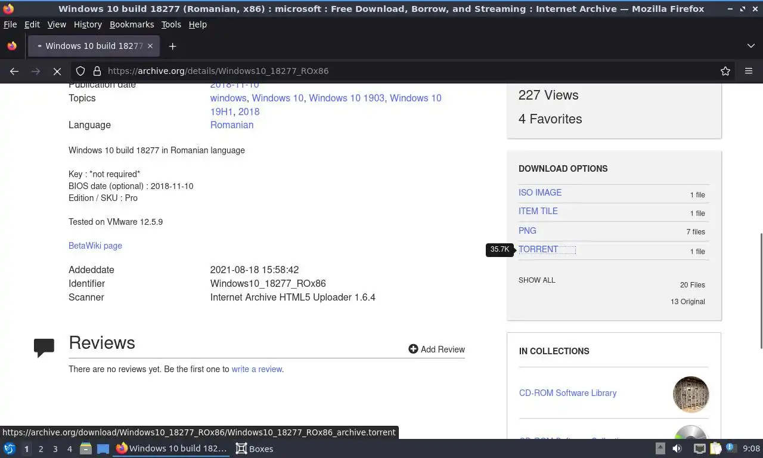
Task: Open a new tab with plus button
Action: point(172,46)
